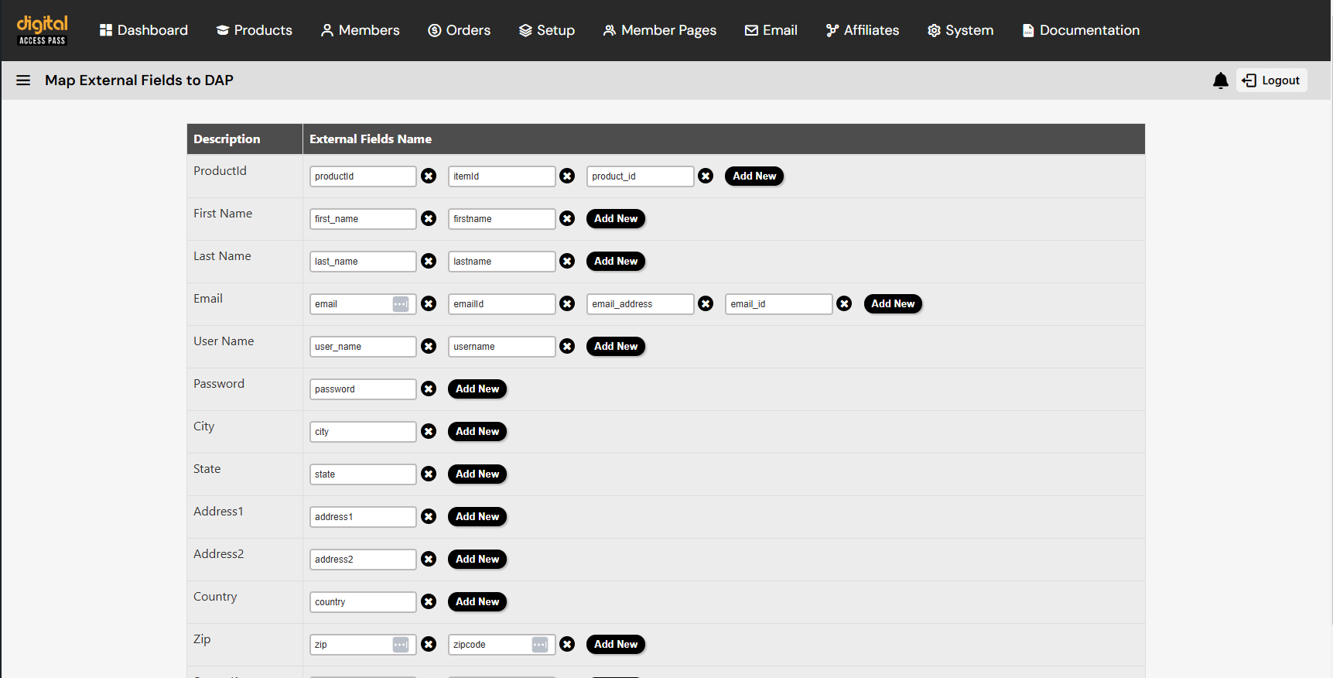Click the user_name input field

362,347
